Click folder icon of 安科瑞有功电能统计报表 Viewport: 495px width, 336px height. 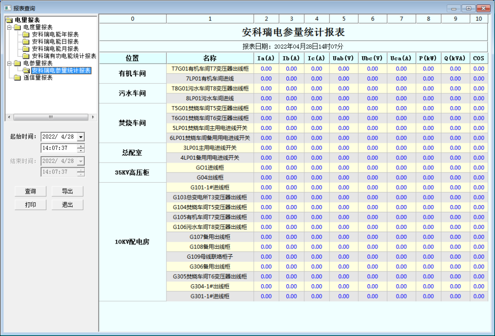point(26,56)
